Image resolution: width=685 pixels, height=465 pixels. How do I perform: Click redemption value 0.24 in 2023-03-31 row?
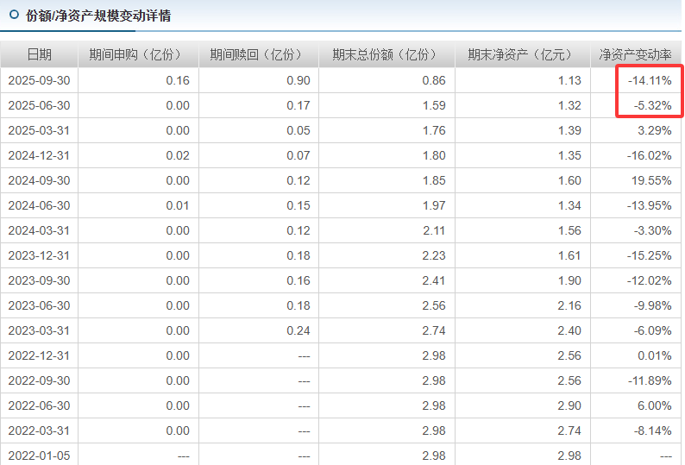299,330
